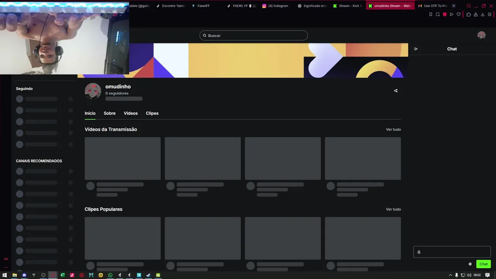Click Ver tudo for Vídeos da Transmissão

tap(393, 129)
